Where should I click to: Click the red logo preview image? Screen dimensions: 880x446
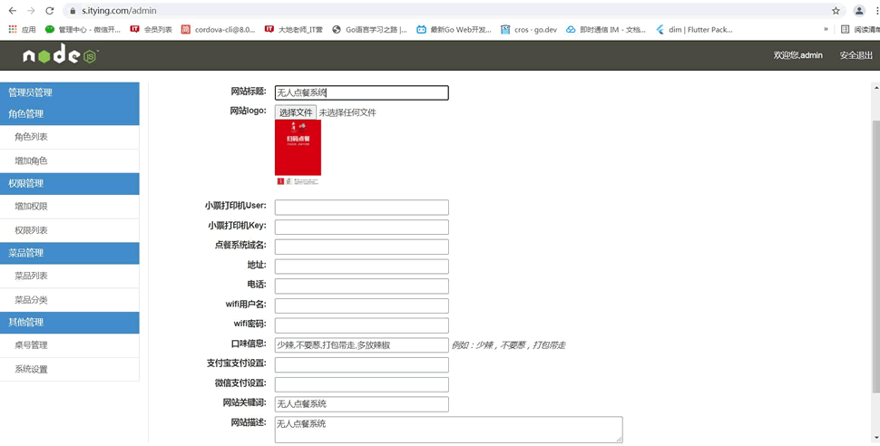[298, 152]
